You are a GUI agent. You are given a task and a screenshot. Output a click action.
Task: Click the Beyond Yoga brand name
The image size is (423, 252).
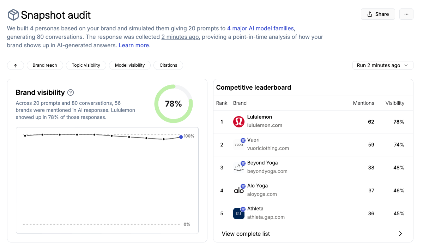click(262, 163)
